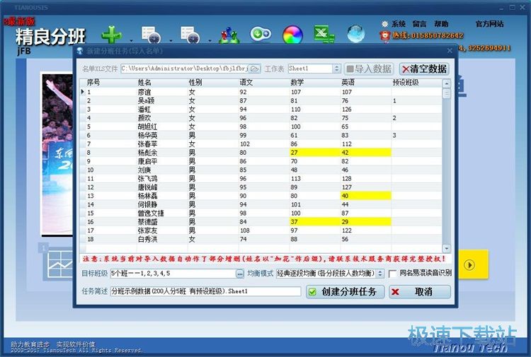Select the name cell 张春苹
The height and width of the screenshot is (357, 531).
(162, 144)
